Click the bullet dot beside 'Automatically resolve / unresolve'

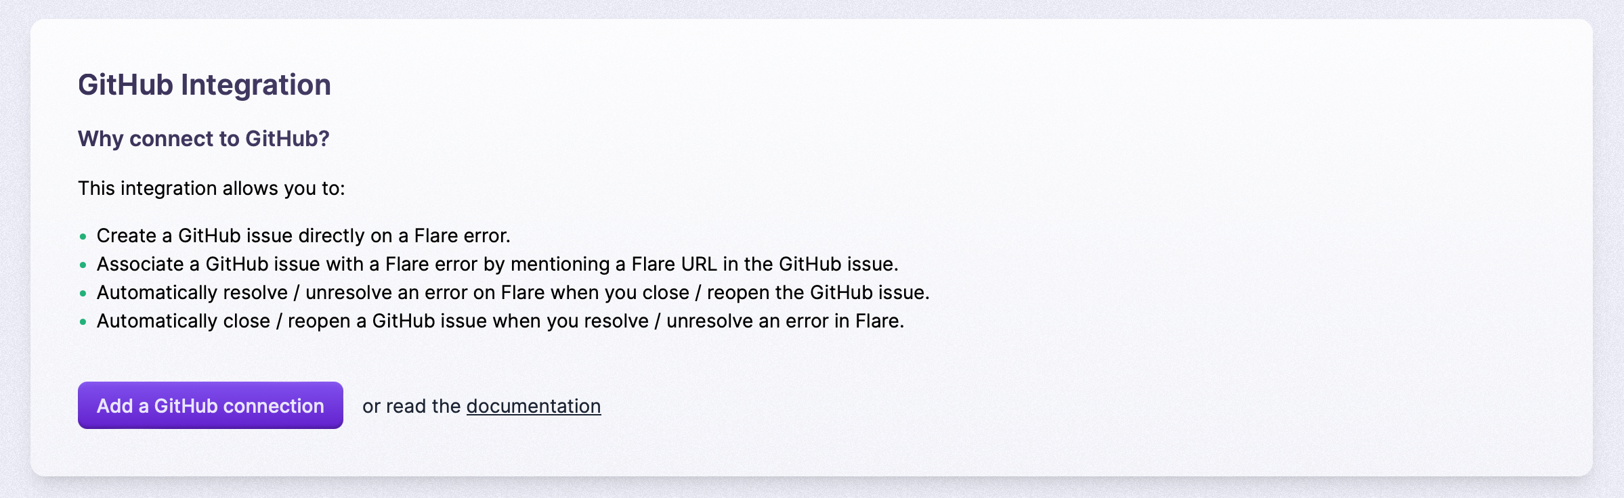pyautogui.click(x=83, y=293)
